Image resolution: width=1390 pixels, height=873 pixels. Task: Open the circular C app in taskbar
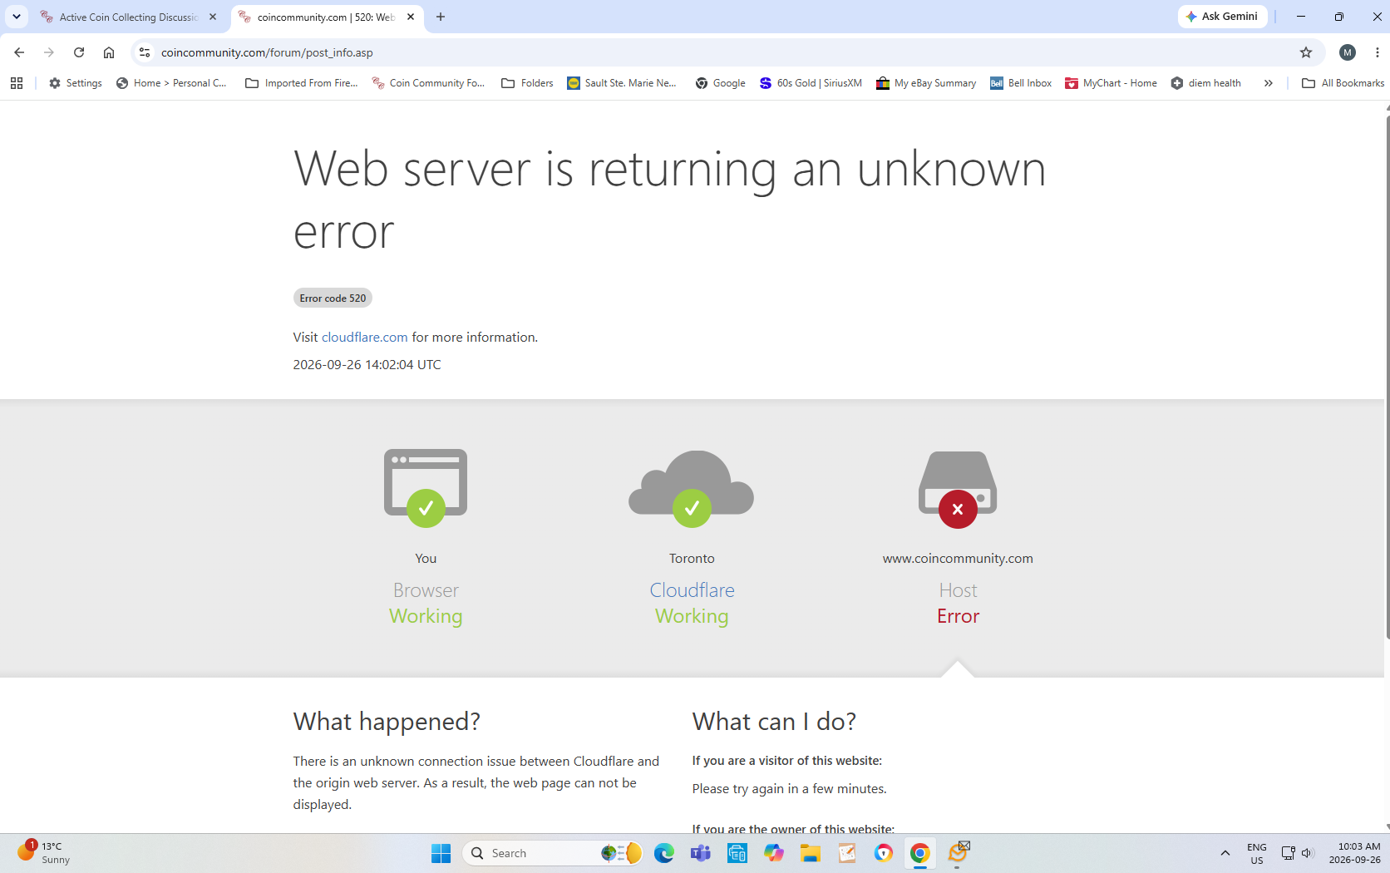click(x=883, y=853)
